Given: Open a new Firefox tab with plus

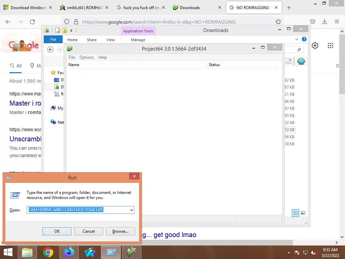Looking at the screenshot, I should 289,8.
